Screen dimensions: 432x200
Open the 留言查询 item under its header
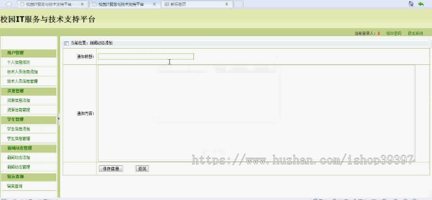(14, 186)
